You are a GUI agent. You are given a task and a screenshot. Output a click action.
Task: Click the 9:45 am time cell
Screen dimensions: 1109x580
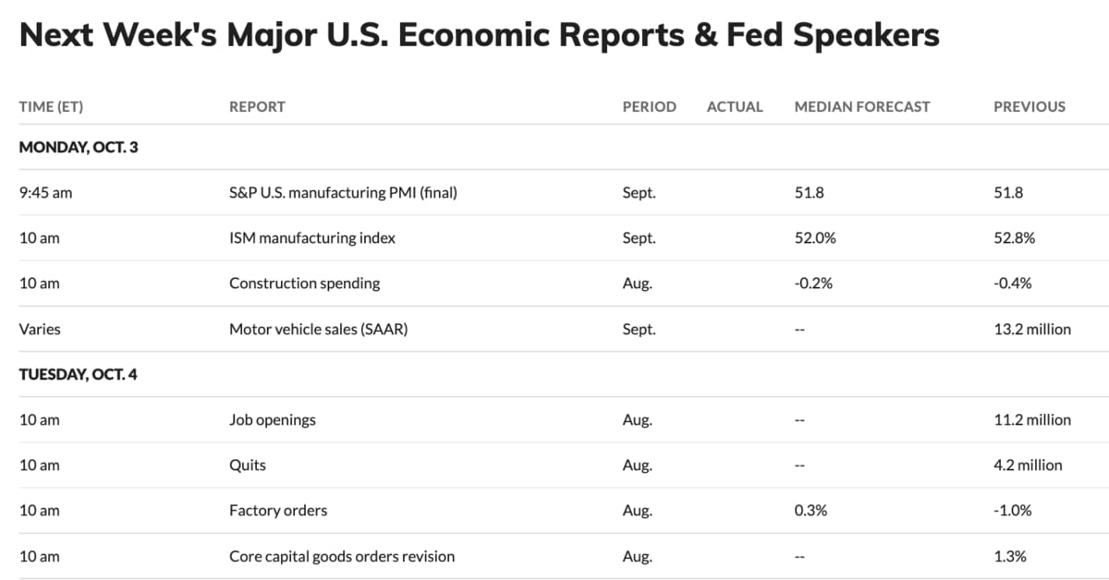tap(44, 193)
